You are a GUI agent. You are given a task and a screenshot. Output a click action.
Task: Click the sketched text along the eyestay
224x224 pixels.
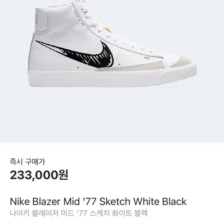point(79,17)
